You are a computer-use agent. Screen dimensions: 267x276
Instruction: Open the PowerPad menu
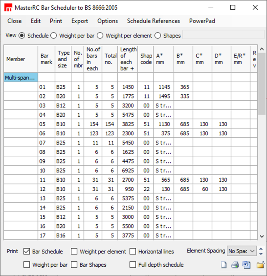pos(202,21)
